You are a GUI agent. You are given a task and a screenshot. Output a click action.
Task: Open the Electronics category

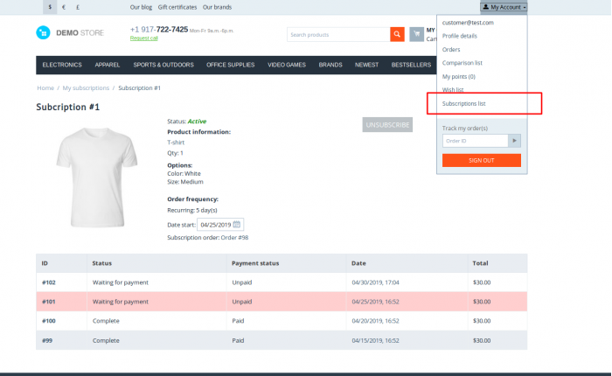[62, 65]
